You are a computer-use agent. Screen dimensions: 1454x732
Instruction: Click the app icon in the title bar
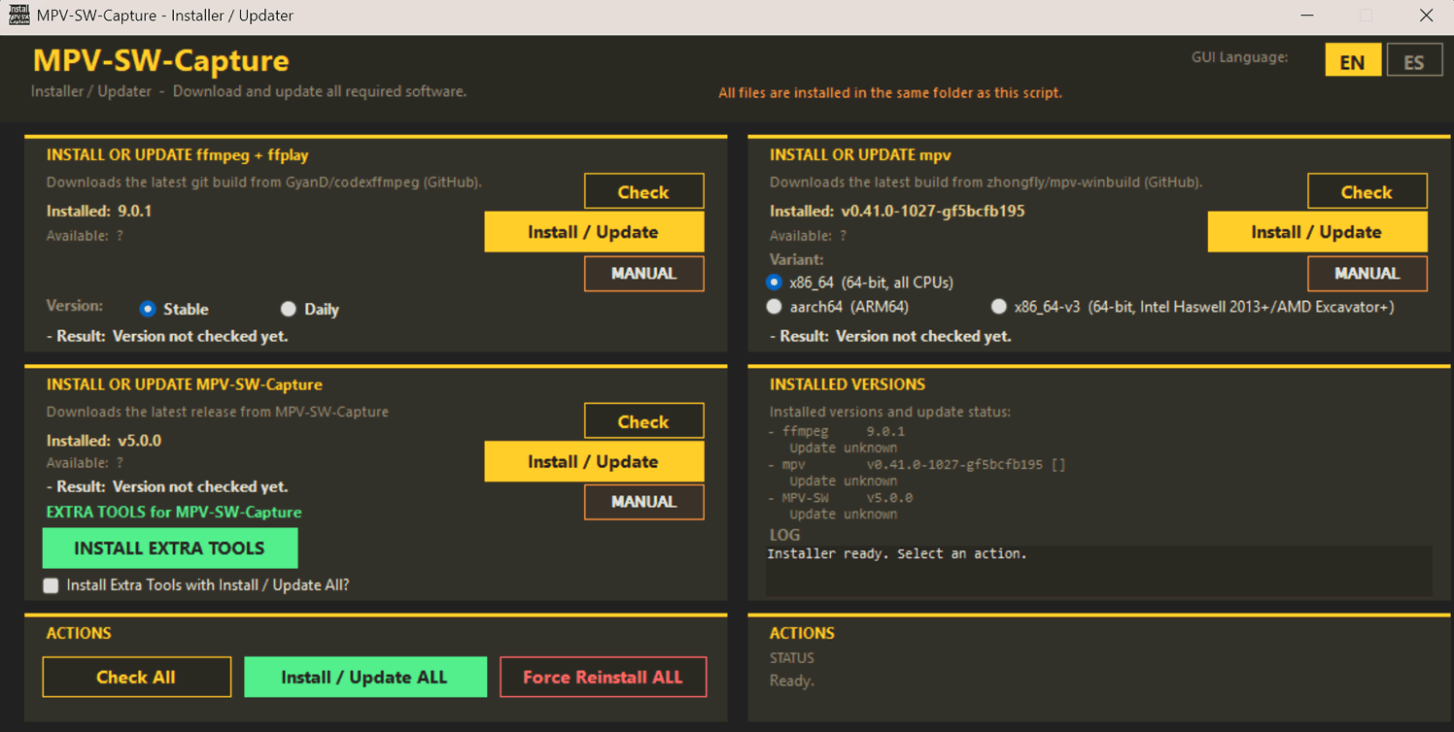[x=18, y=15]
